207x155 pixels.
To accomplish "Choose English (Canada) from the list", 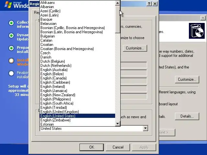I will point(77,78).
